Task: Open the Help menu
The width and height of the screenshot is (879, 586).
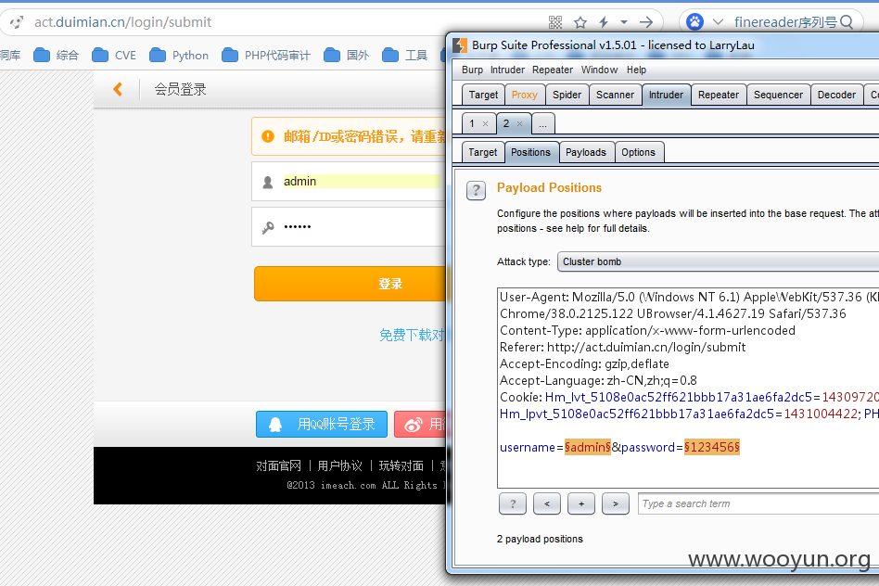Action: tap(636, 70)
